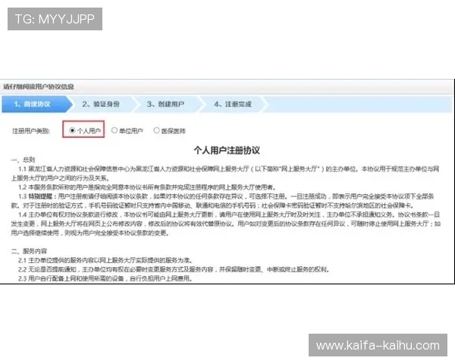Viewport: 455px width, 364px height.
Task: Click clause 2.1 主办单位提供的服务内容 line
Action: [105, 260]
